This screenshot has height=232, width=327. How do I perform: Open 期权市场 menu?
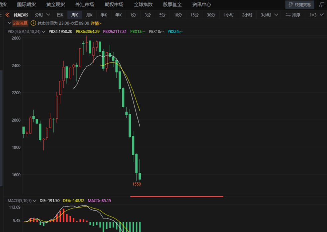pyautogui.click(x=114, y=4)
